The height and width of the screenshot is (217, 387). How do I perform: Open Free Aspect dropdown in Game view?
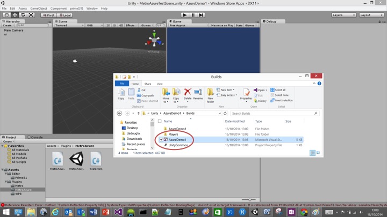189,25
